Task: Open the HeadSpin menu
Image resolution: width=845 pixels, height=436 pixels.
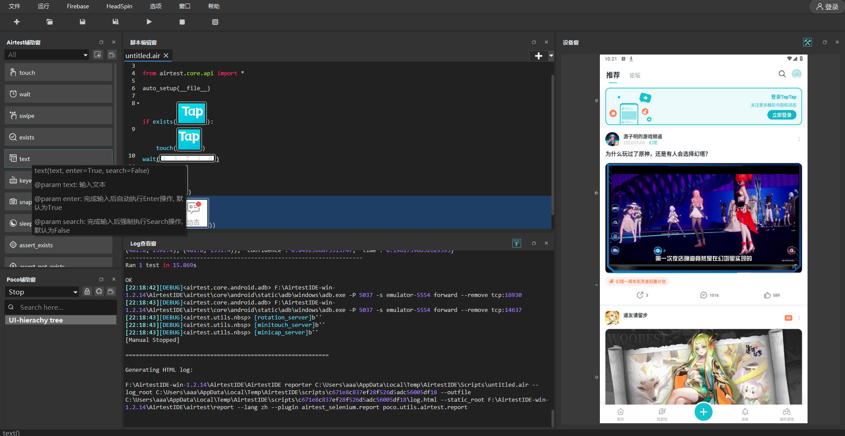Action: pos(119,6)
